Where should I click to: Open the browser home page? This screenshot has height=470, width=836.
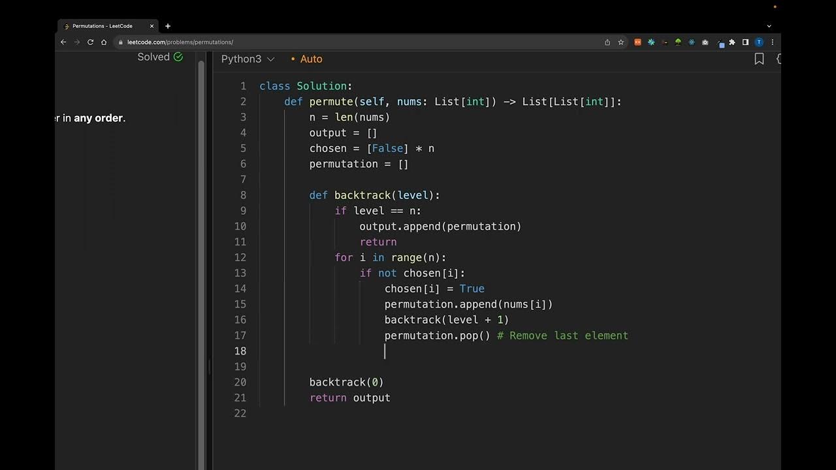coord(104,42)
